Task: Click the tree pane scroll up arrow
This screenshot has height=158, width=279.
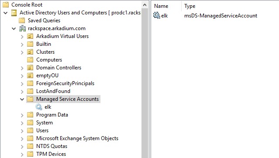Action: 145,5
